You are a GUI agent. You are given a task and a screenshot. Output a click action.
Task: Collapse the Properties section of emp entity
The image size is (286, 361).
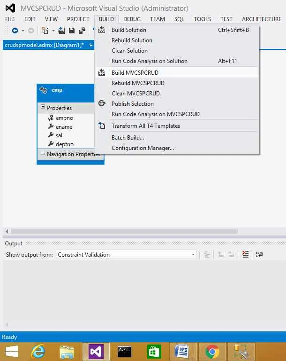coord(43,107)
